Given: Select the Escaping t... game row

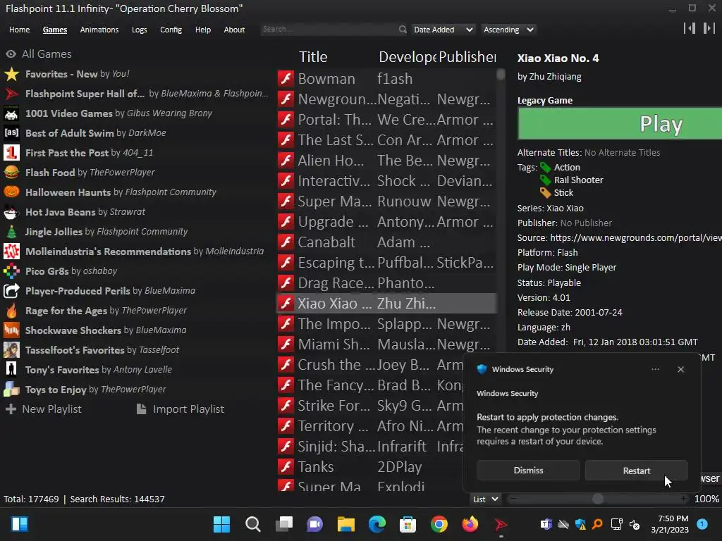Looking at the screenshot, I should click(387, 262).
